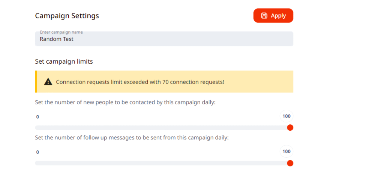The image size is (384, 173).
Task: Grab the follow up messages slider handle
Action: (x=290, y=163)
